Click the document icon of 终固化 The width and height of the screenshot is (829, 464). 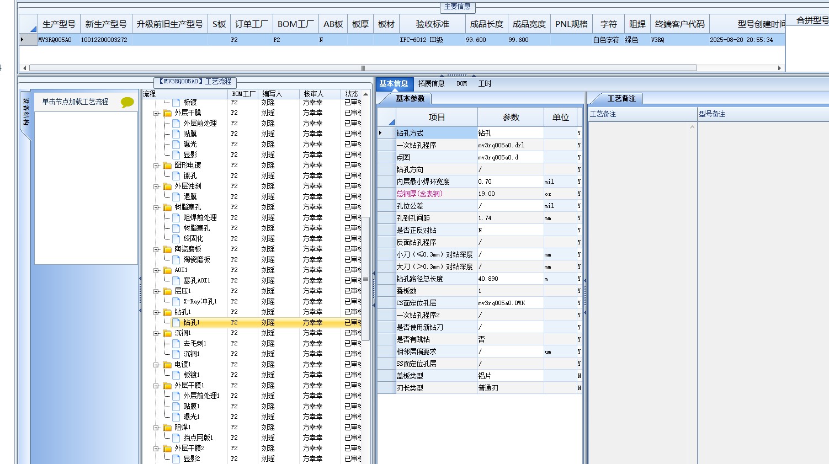pyautogui.click(x=176, y=239)
